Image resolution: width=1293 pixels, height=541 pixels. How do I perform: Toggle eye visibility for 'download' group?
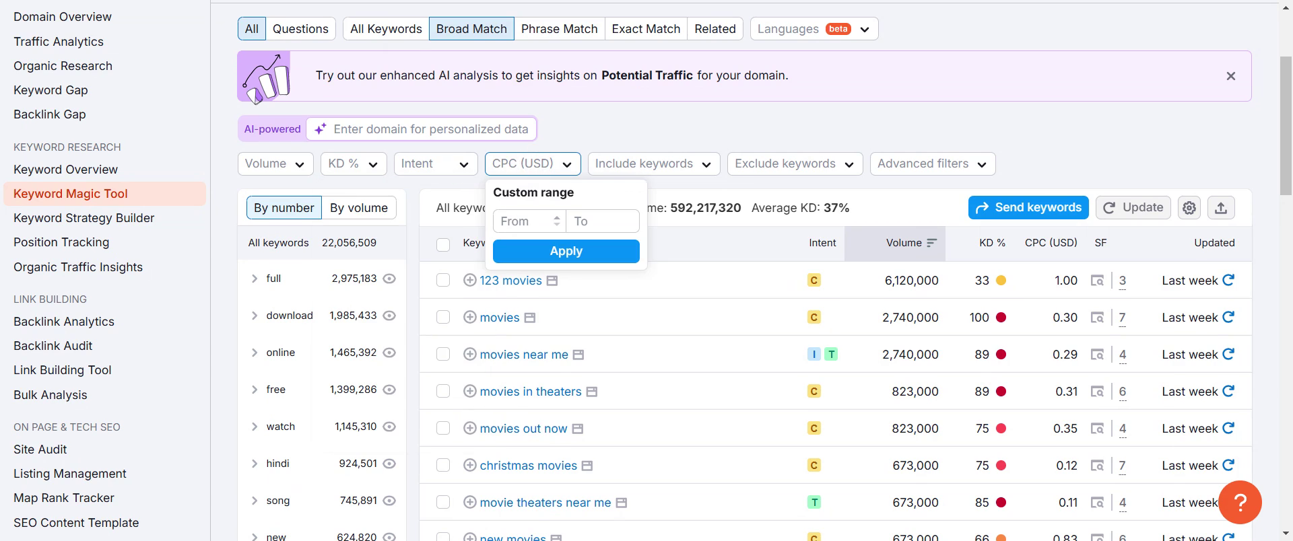coord(389,316)
